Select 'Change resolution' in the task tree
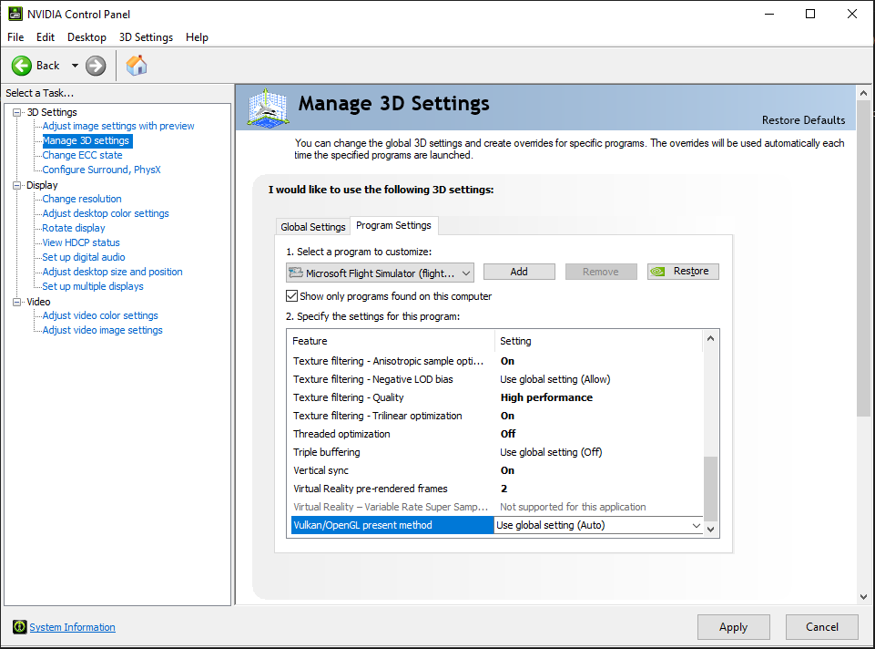The width and height of the screenshot is (875, 649). pos(82,199)
